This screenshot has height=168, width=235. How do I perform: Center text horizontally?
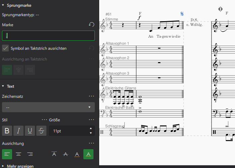pyautogui.click(x=18, y=154)
